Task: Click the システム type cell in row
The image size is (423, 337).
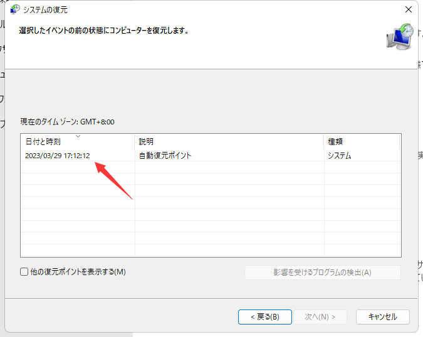Action: coord(340,155)
